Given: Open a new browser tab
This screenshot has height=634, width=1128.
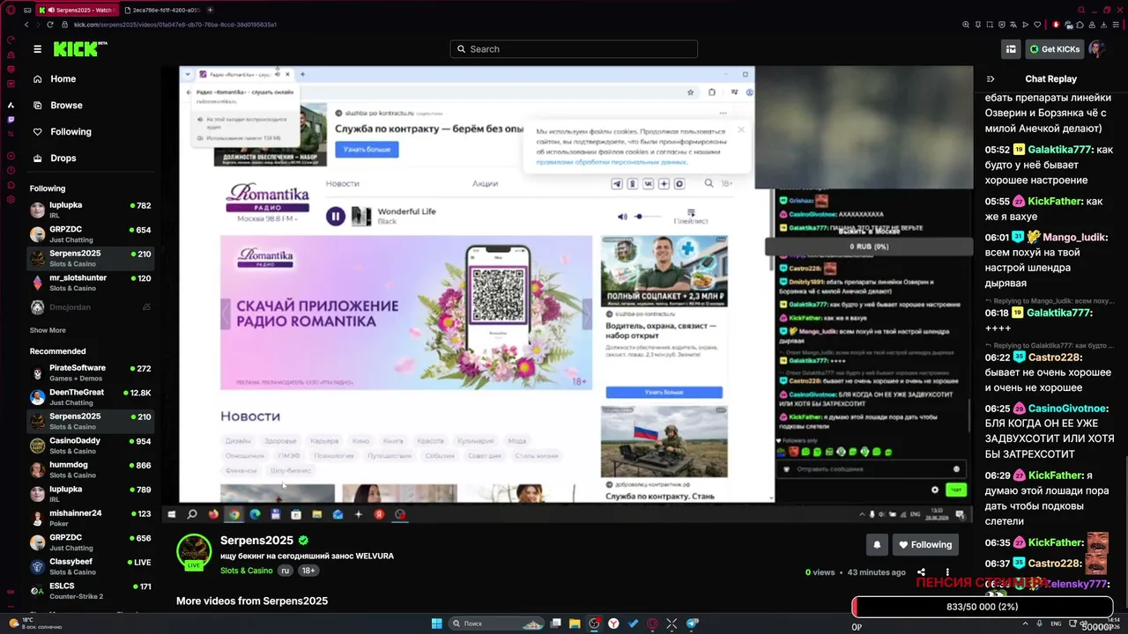Looking at the screenshot, I should tap(210, 10).
